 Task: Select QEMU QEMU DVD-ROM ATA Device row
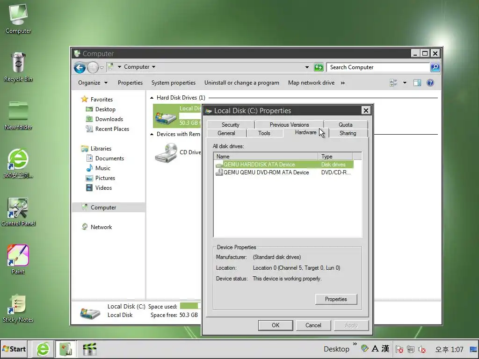pos(284,172)
